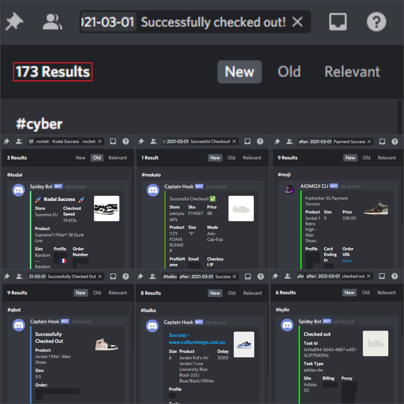Select Old sorting in the 8 Results panel
The width and height of the screenshot is (404, 404).
click(x=232, y=293)
